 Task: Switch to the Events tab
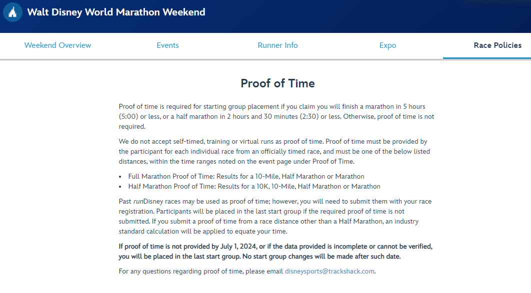pos(167,45)
